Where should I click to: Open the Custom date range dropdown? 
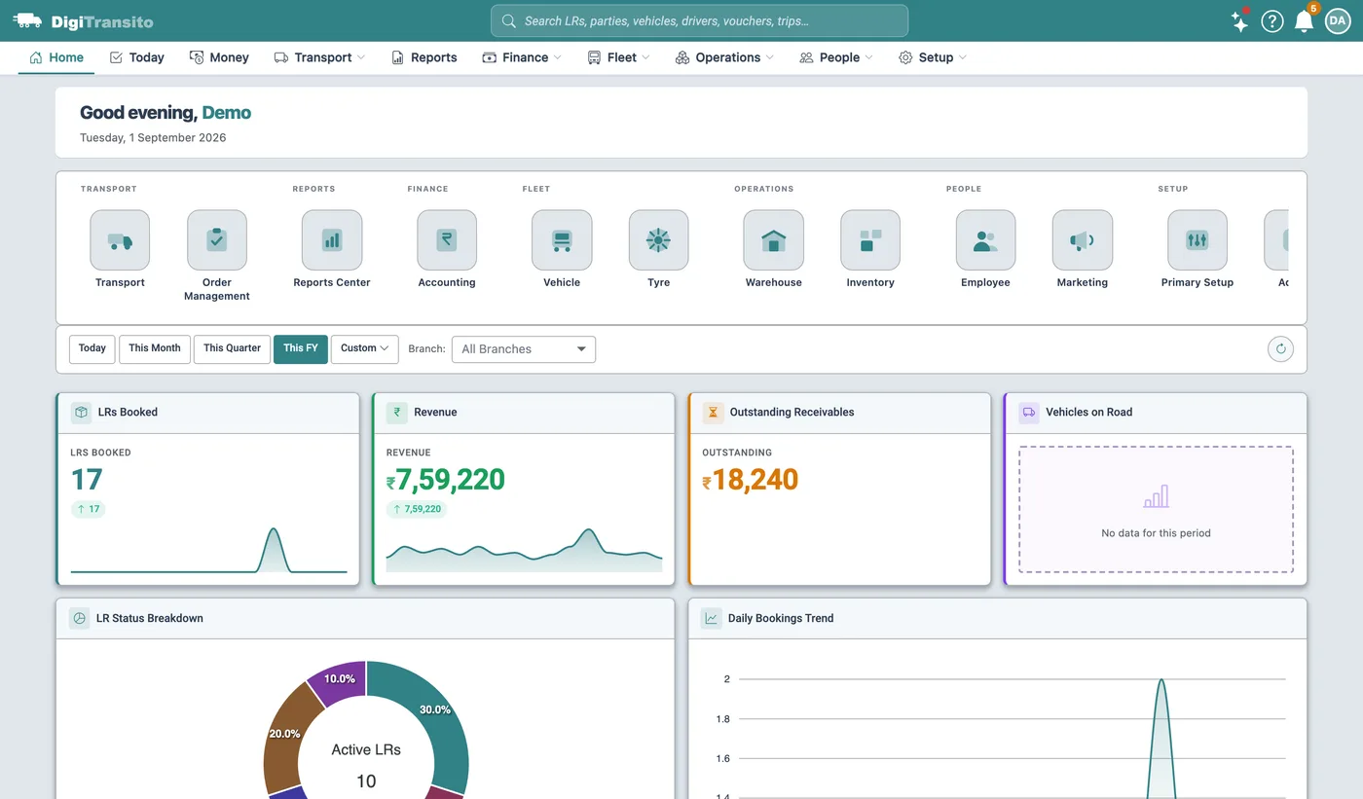point(365,349)
